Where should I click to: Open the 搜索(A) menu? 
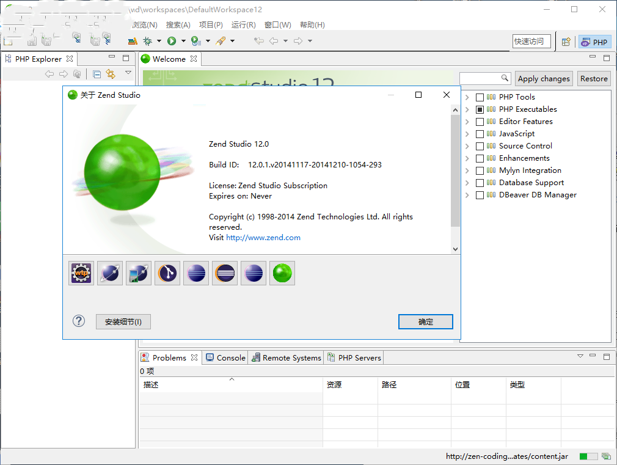point(178,25)
